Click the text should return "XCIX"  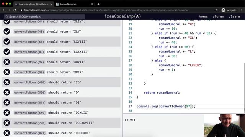[65, 72]
